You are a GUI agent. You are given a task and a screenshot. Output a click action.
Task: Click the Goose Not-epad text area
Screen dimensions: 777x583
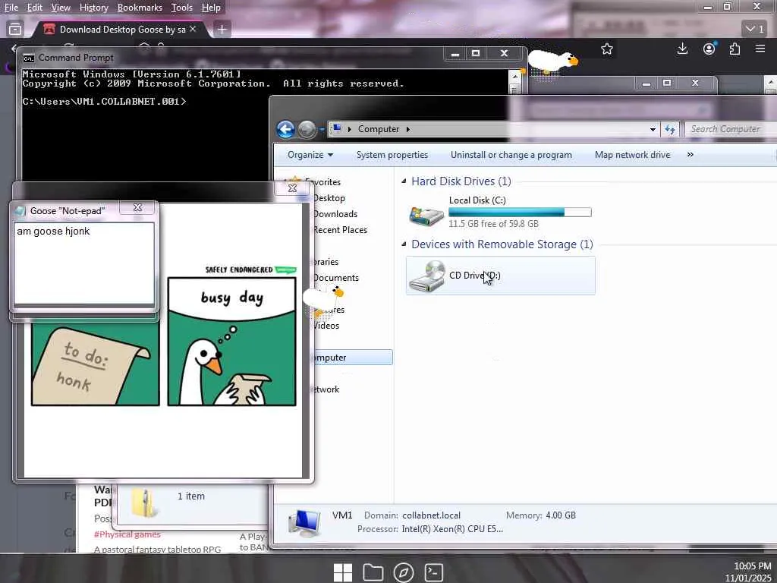pos(83,263)
